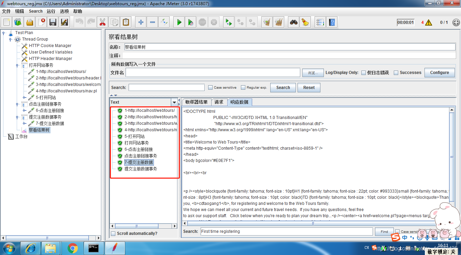Click the New test plan icon

(6, 22)
